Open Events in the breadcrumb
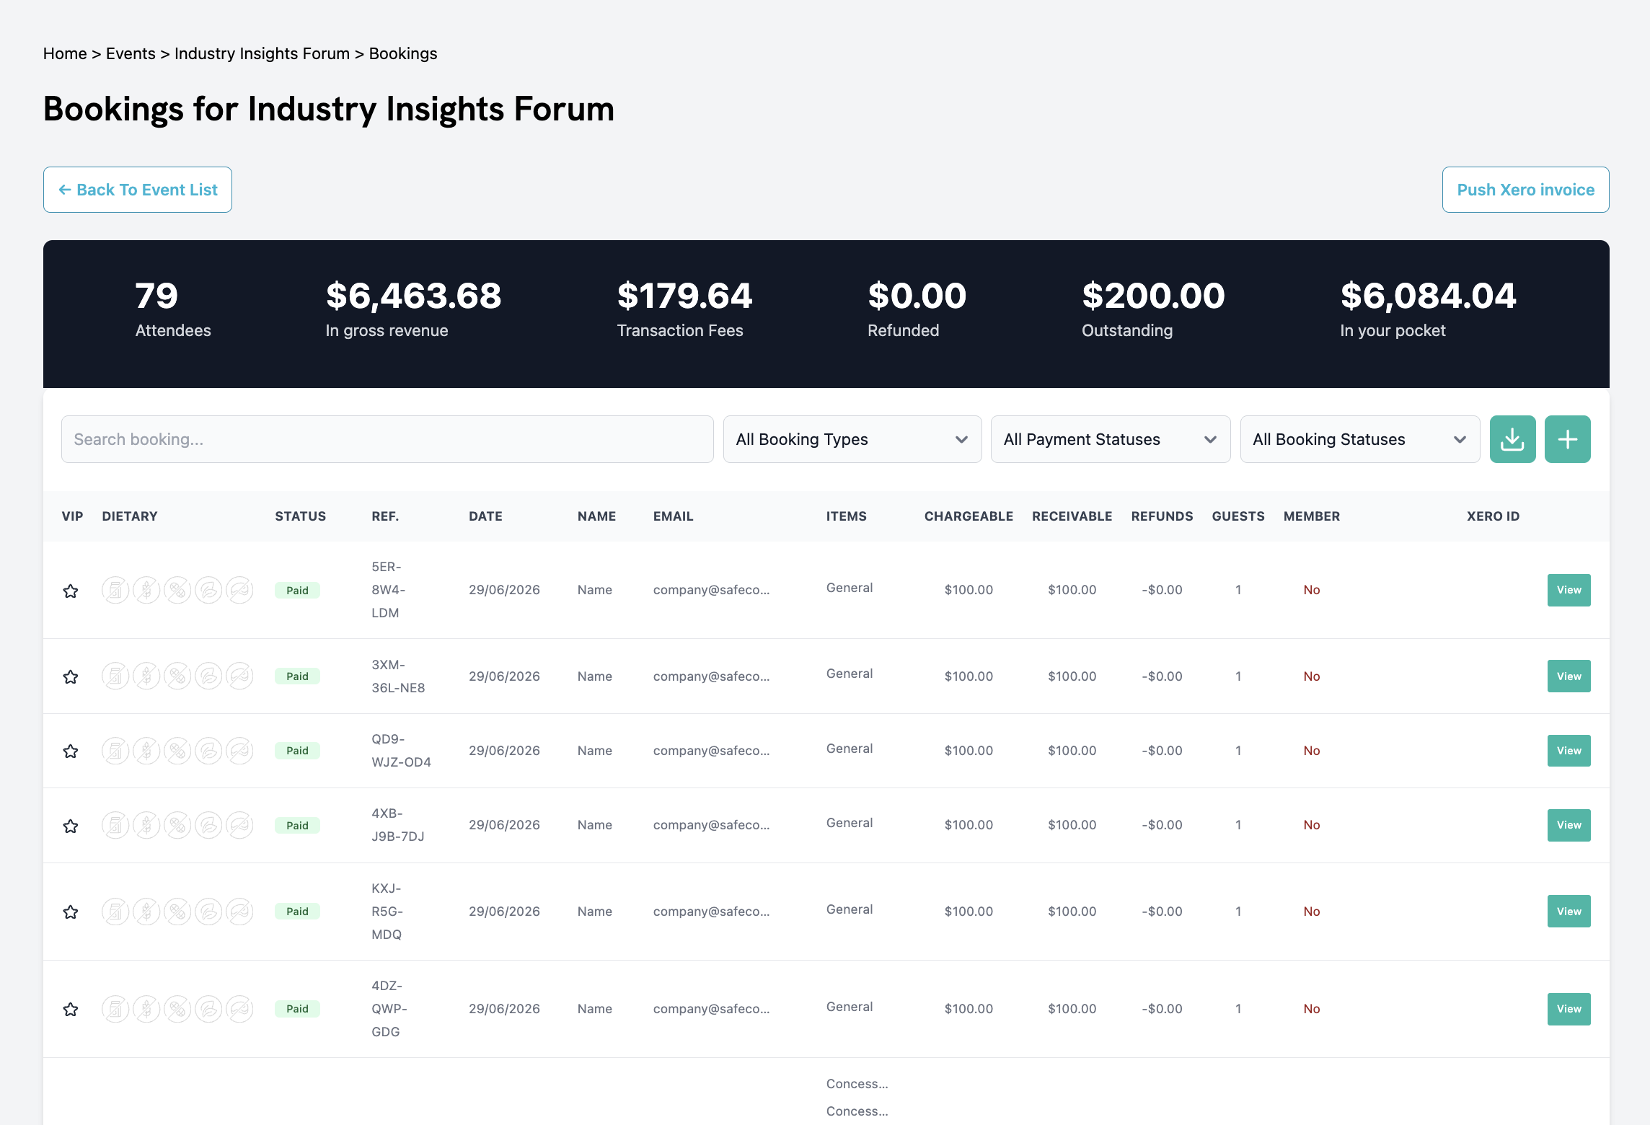The image size is (1650, 1125). tap(131, 53)
